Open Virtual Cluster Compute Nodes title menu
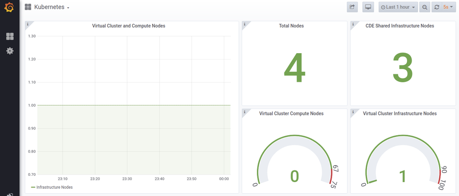This screenshot has width=459, height=196. point(291,114)
